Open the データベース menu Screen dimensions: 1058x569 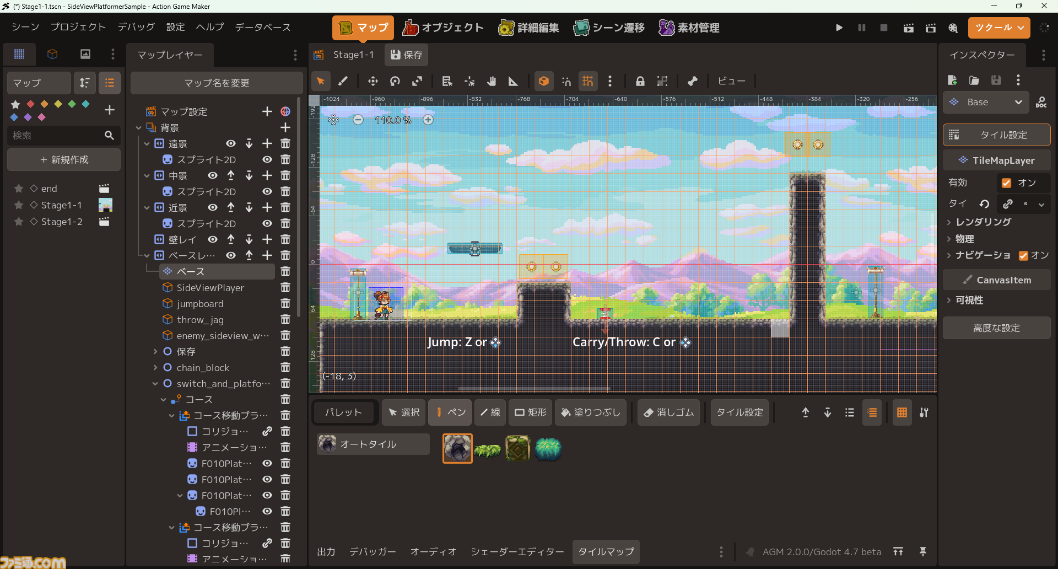pyautogui.click(x=263, y=27)
